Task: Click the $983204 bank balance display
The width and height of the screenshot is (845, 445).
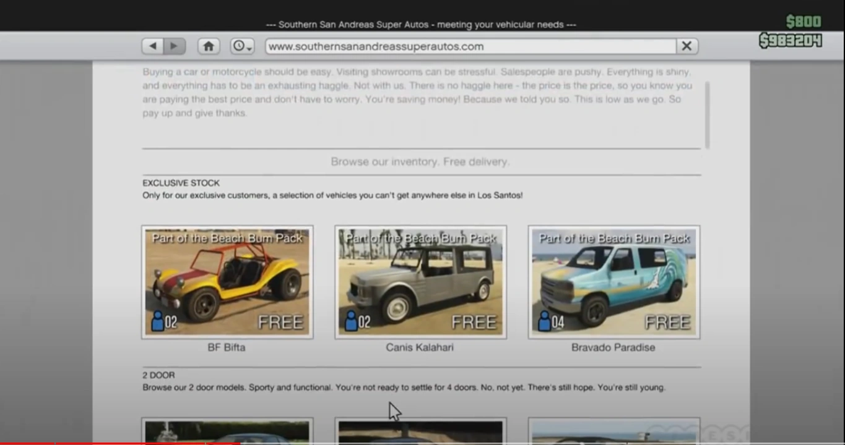Action: (x=791, y=41)
